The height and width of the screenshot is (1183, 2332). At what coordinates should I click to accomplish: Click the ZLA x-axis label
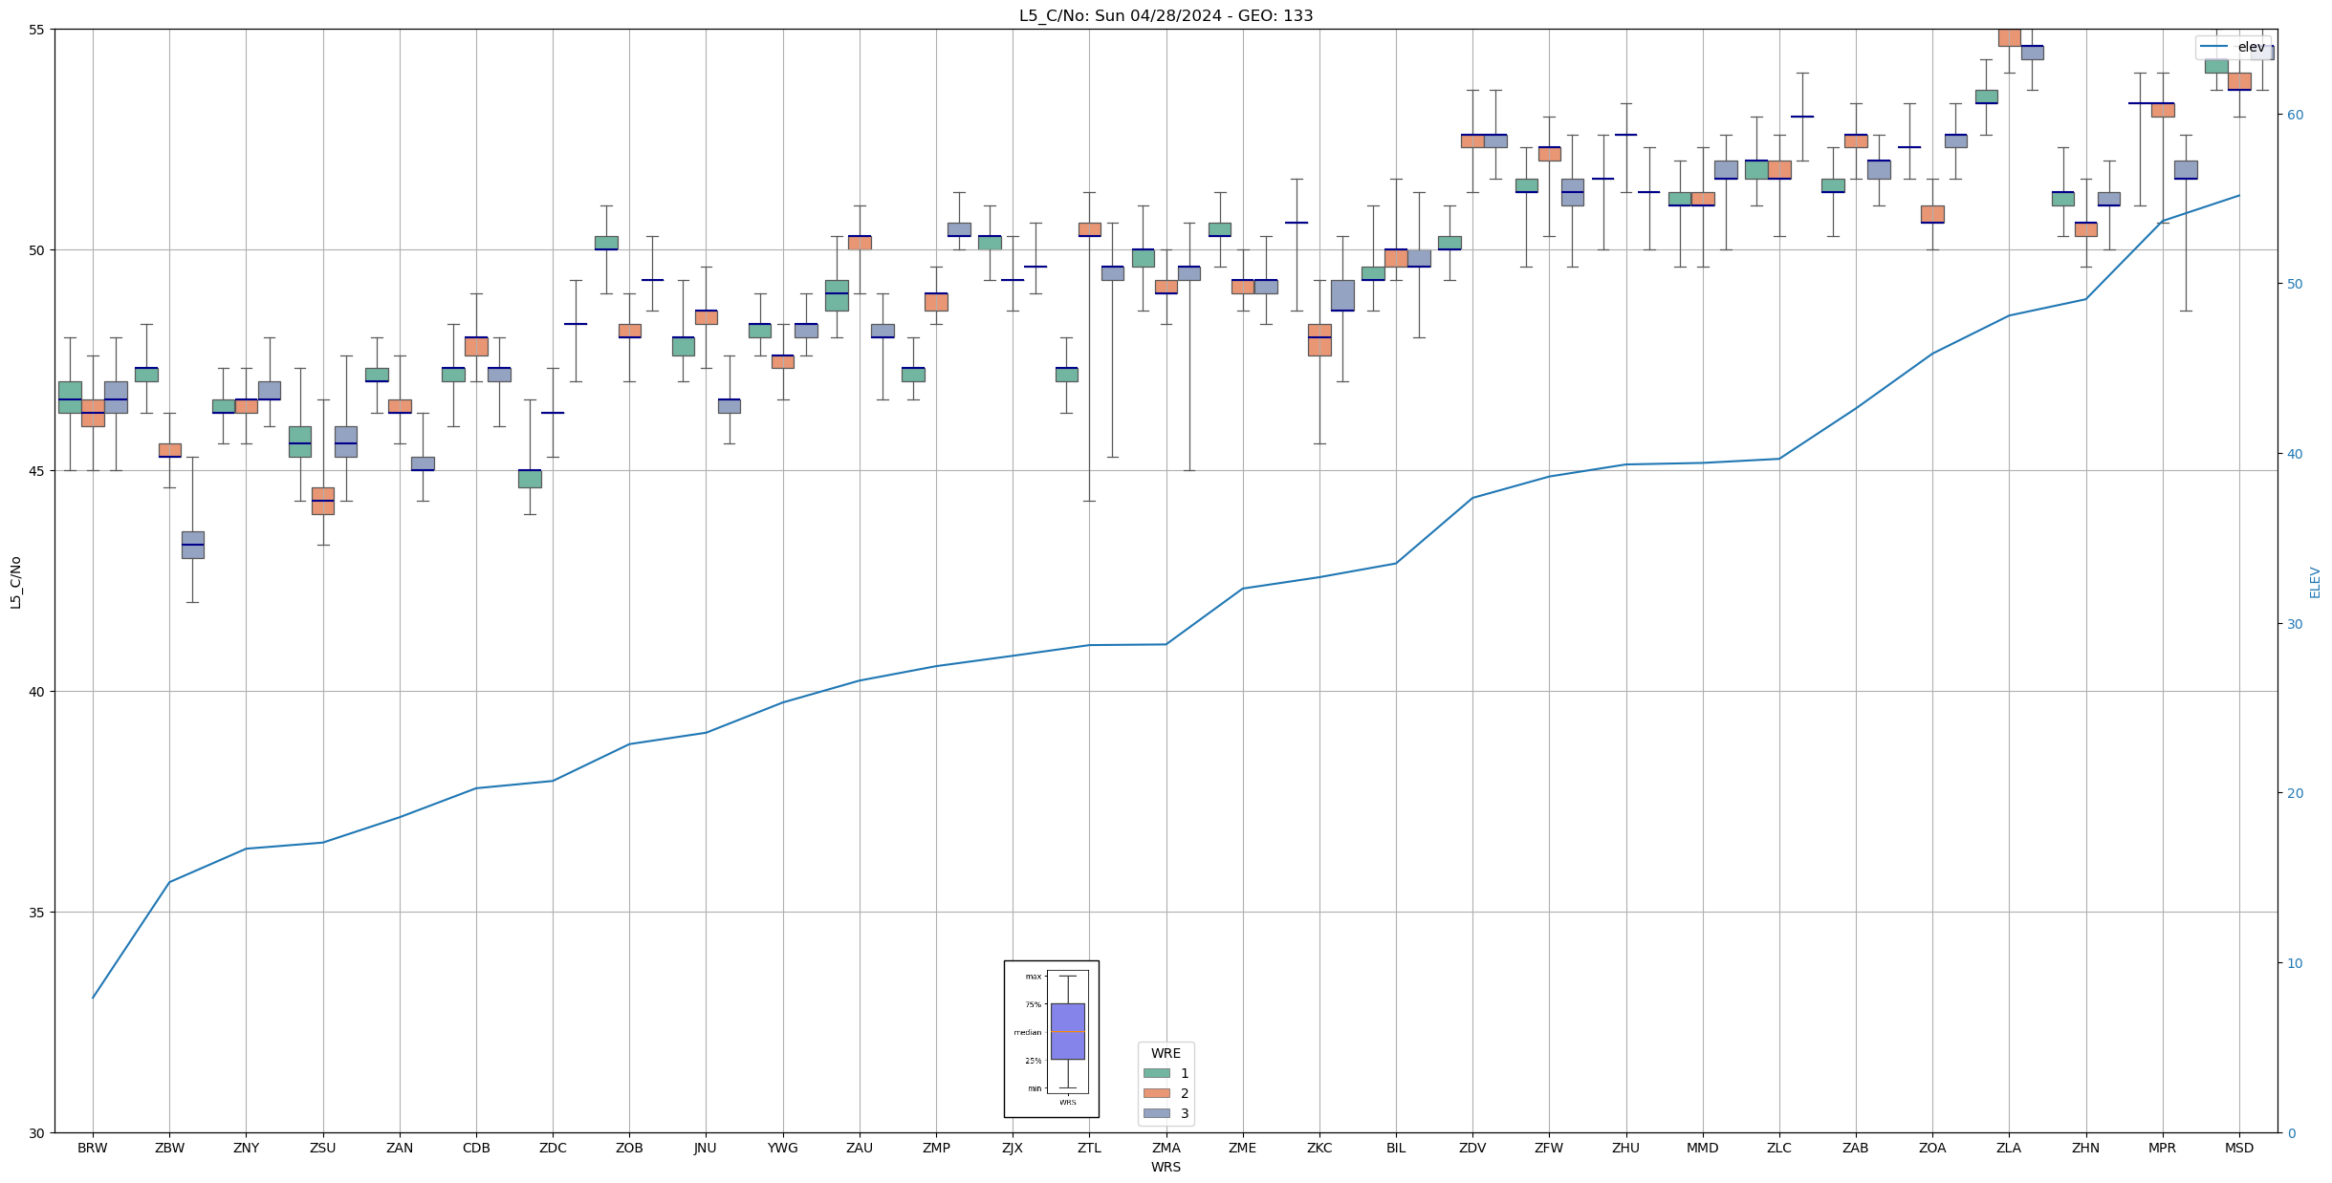[2009, 1149]
